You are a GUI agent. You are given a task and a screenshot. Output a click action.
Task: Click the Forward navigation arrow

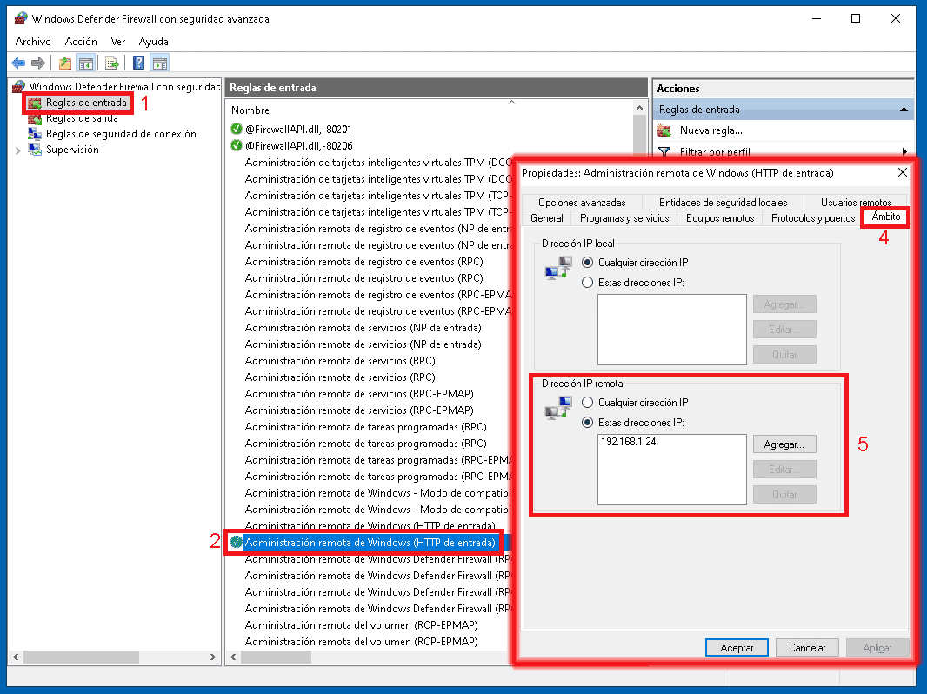click(x=37, y=62)
